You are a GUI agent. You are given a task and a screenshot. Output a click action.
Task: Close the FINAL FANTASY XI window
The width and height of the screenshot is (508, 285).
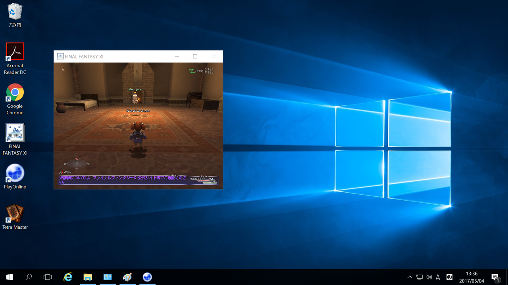coord(214,57)
